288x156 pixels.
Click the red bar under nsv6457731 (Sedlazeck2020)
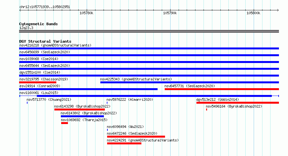[x=222, y=89]
